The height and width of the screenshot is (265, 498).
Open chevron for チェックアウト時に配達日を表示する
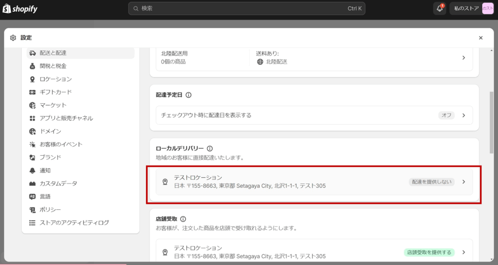pos(463,116)
